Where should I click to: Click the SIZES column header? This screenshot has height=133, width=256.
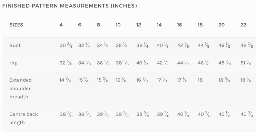[x=16, y=25]
